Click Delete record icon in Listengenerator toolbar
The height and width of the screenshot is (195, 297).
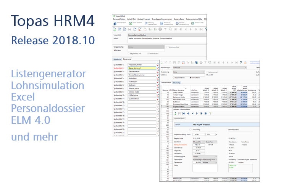coord(140,29)
